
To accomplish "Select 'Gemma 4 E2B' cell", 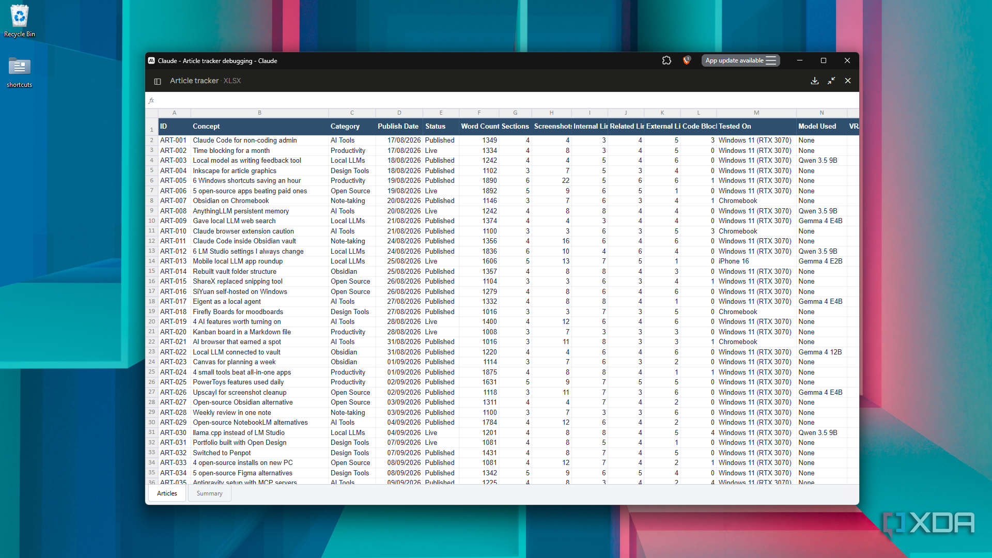I will pyautogui.click(x=822, y=261).
